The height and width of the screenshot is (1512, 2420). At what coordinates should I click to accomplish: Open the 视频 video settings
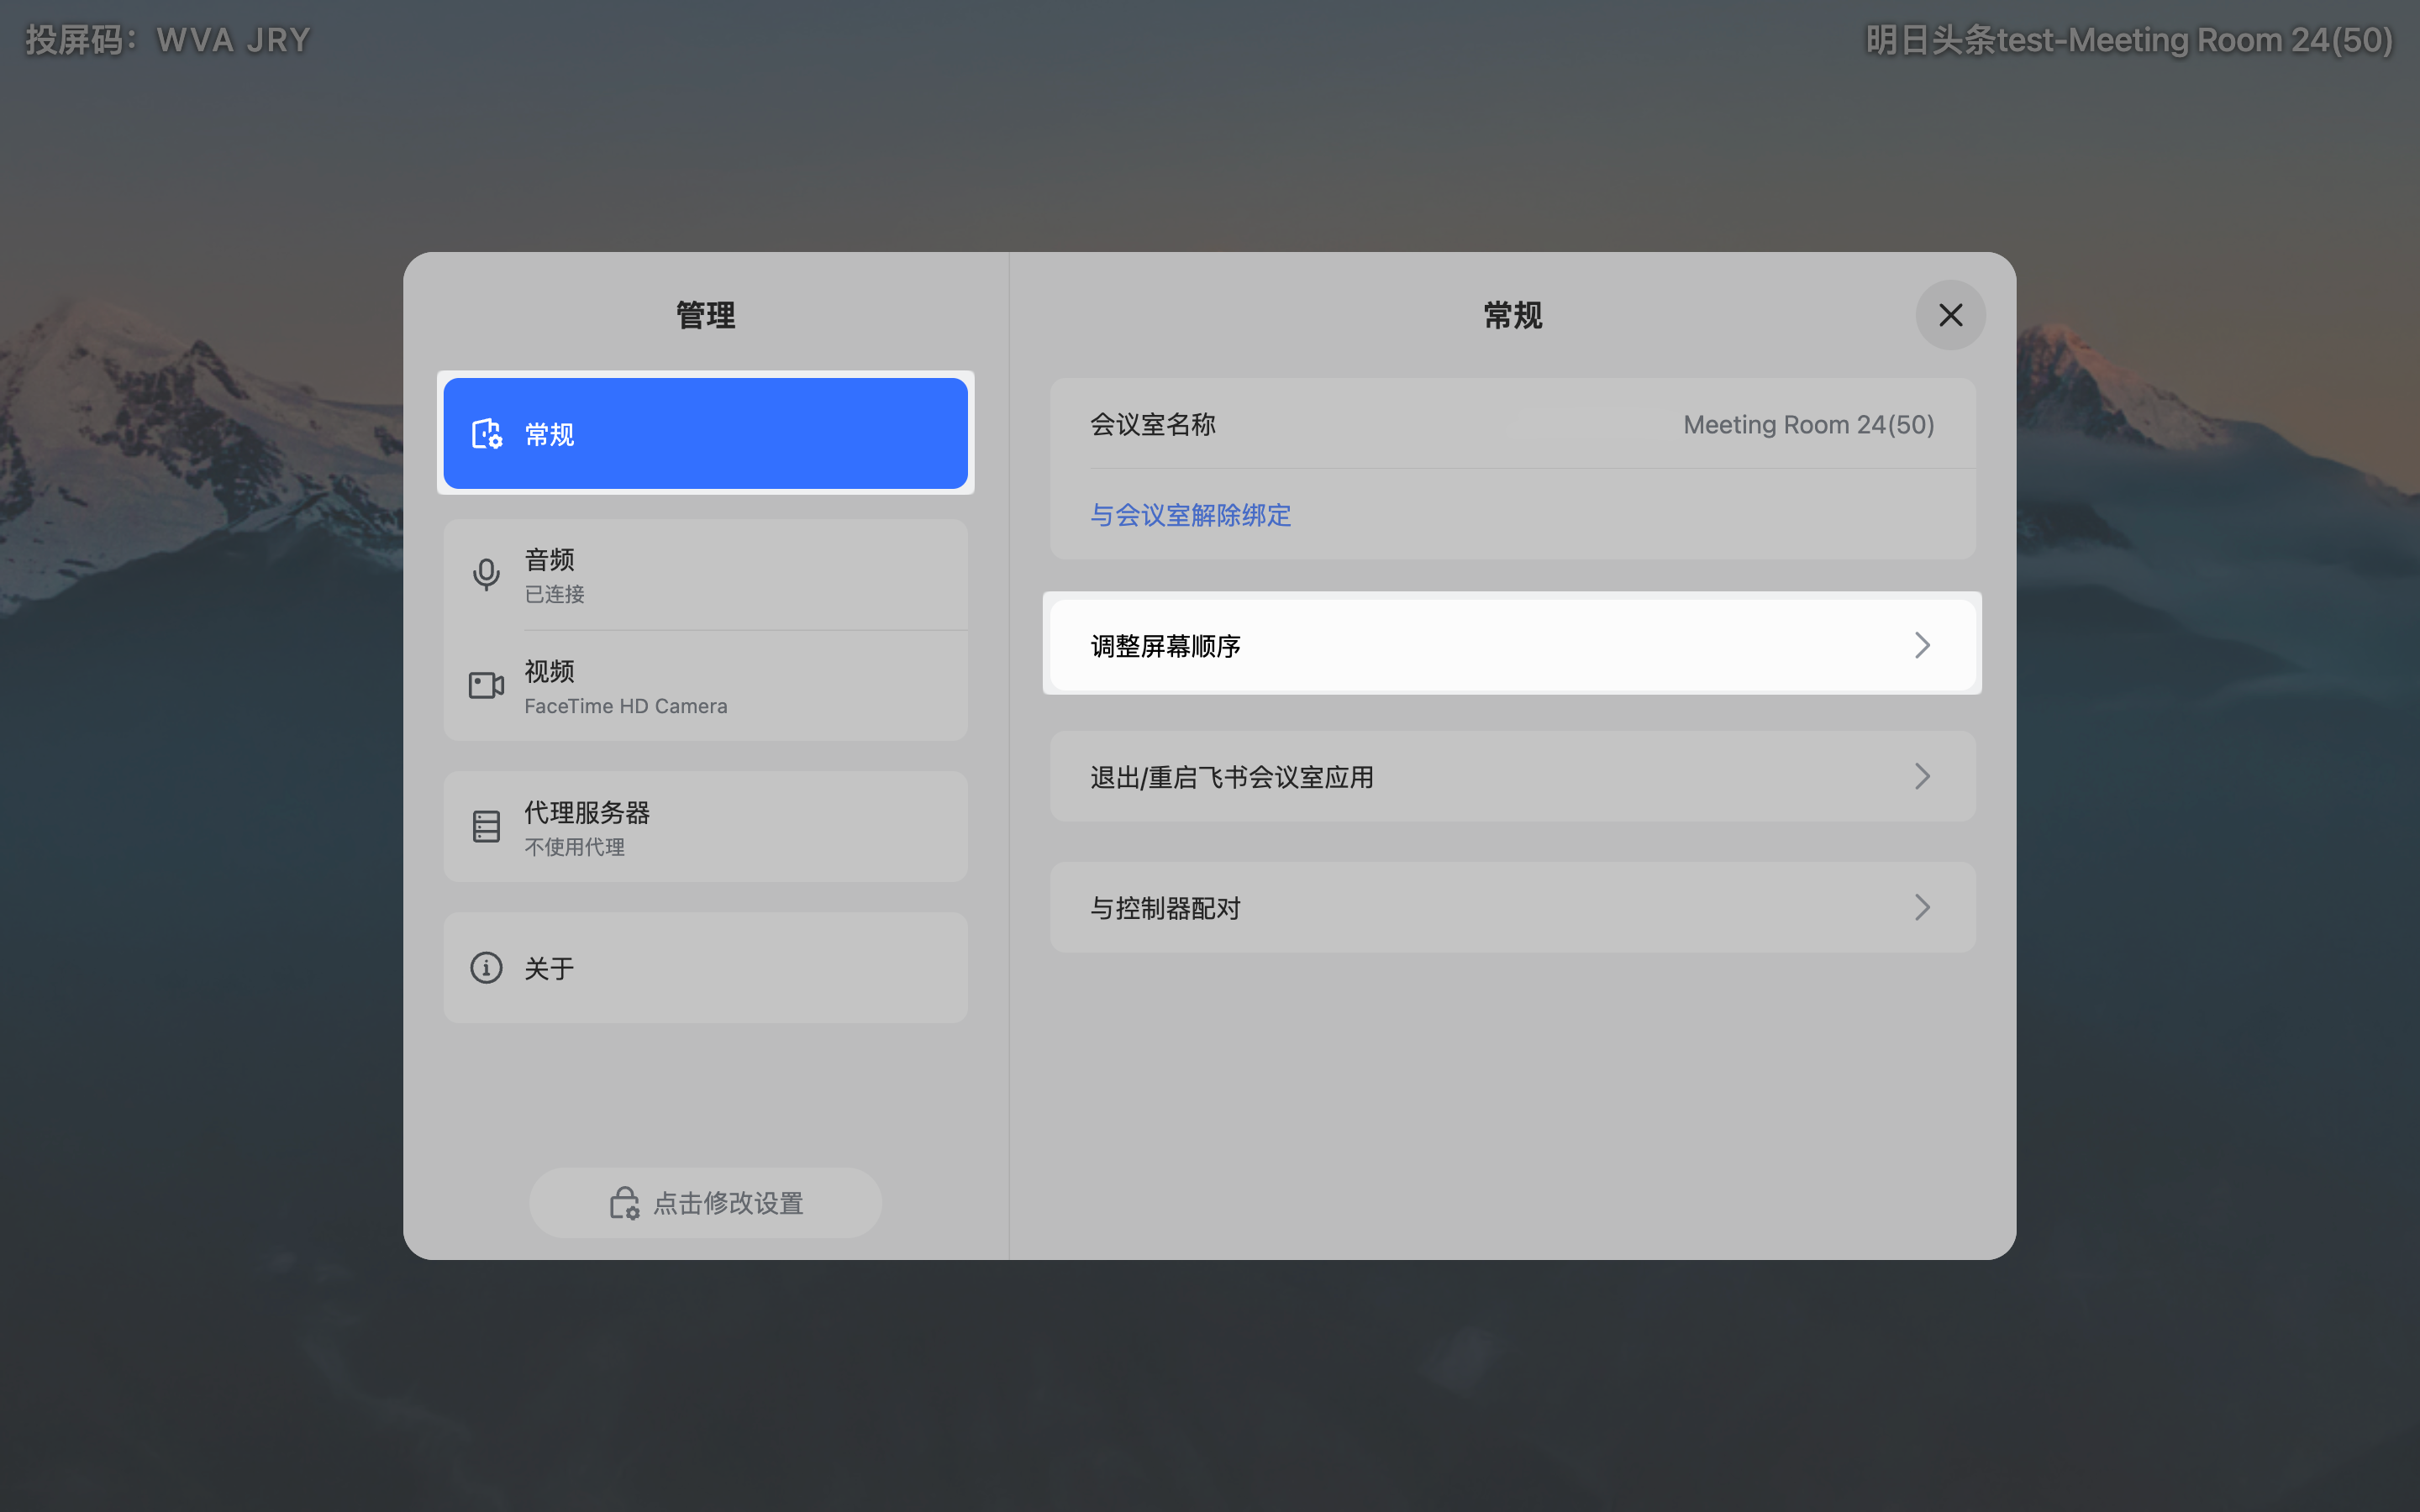click(705, 686)
